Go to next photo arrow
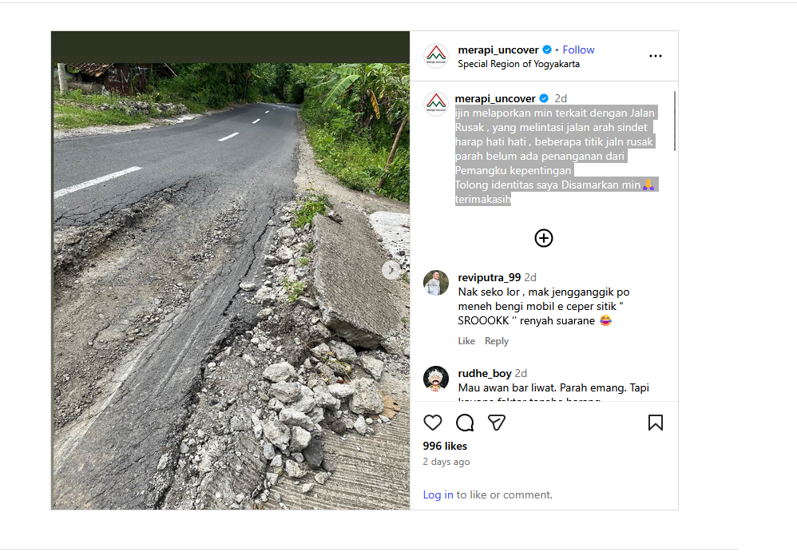The height and width of the screenshot is (552, 797). (x=391, y=270)
